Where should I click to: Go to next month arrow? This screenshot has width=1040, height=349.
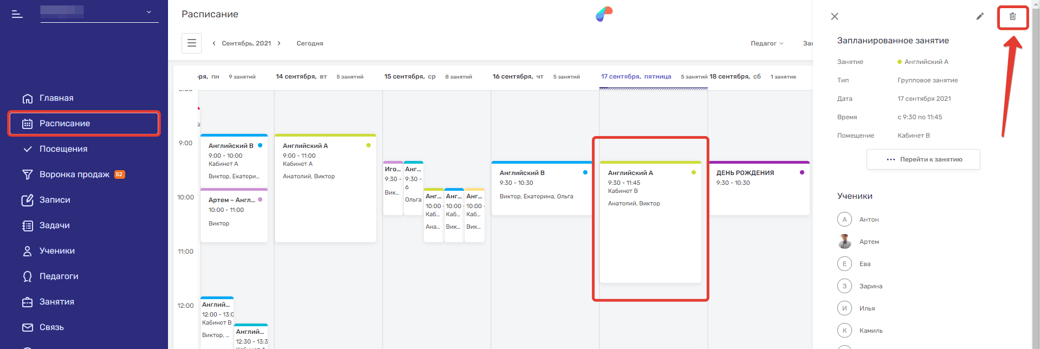point(279,43)
